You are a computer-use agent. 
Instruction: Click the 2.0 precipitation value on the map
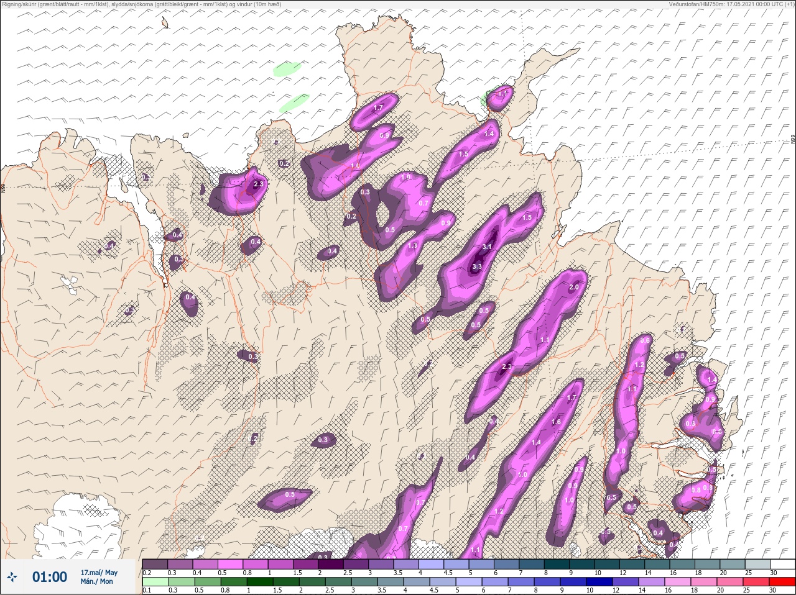[574, 288]
